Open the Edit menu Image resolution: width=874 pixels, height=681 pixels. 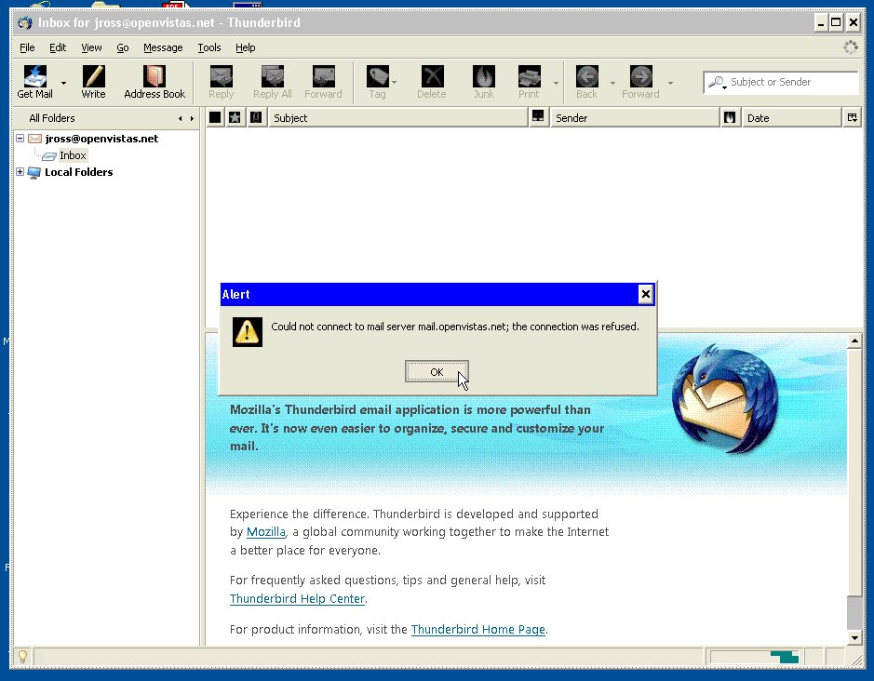pos(58,47)
